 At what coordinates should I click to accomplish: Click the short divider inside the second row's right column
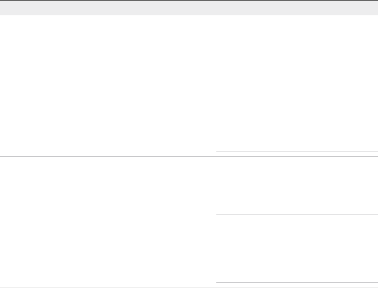[297, 214]
